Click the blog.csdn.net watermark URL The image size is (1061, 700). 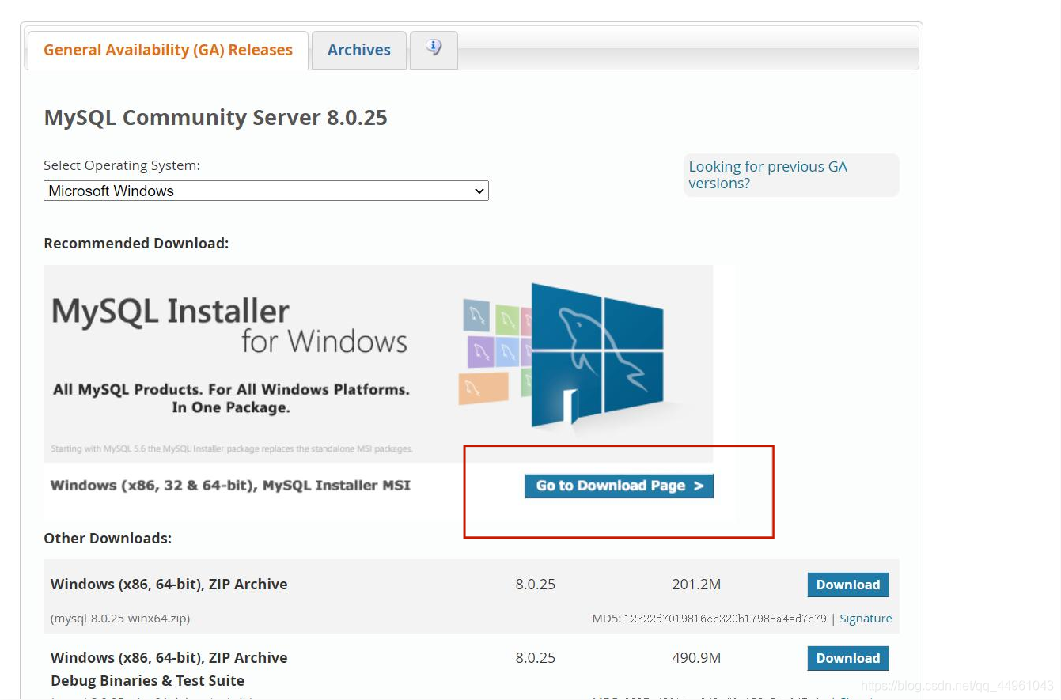(957, 685)
